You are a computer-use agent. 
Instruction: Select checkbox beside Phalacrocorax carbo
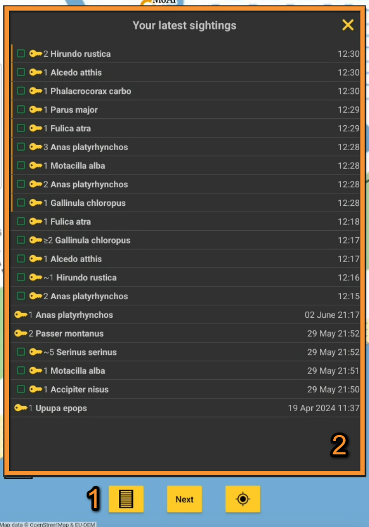(21, 91)
